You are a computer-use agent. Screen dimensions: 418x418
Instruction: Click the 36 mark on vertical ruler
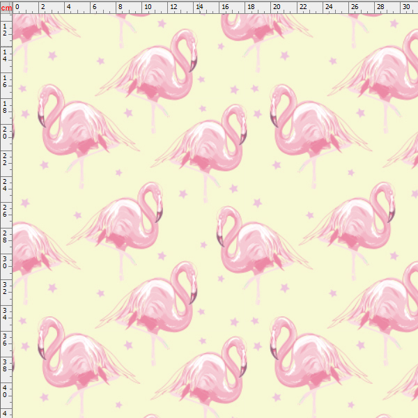coord(5,340)
